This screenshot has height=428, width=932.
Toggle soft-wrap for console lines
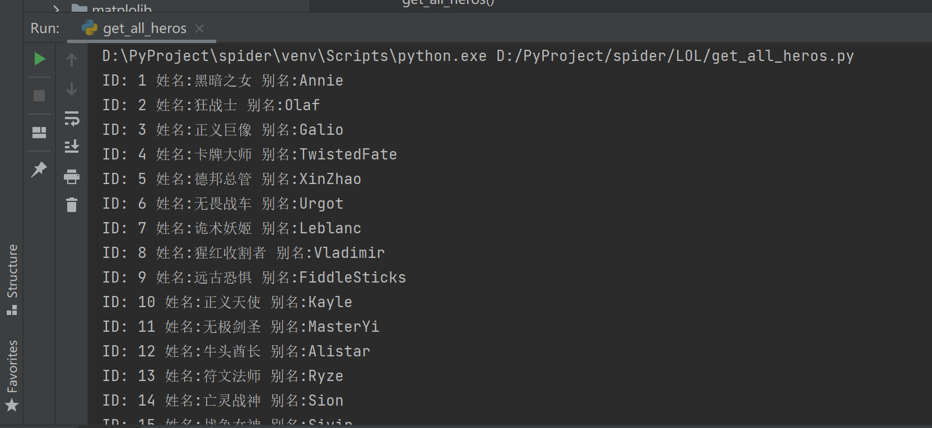point(72,119)
